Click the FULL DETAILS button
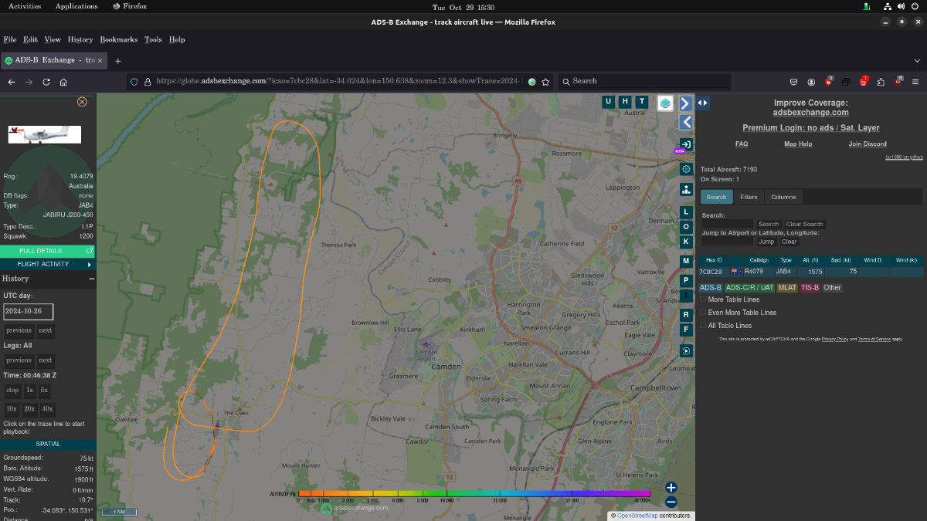 [48, 251]
